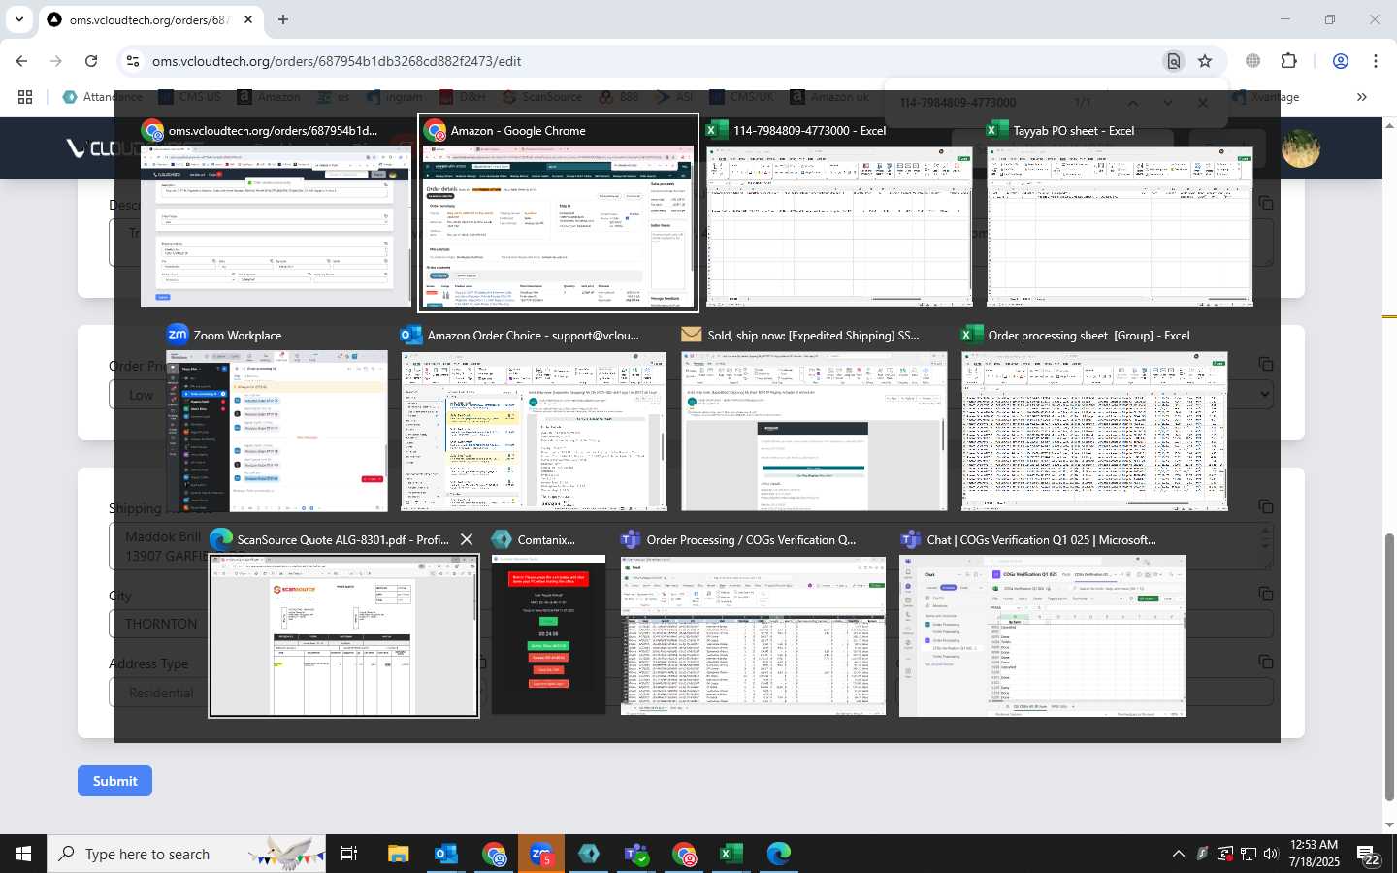The width and height of the screenshot is (1397, 873).
Task: Click the grey globe extension icon
Action: pyautogui.click(x=1253, y=61)
